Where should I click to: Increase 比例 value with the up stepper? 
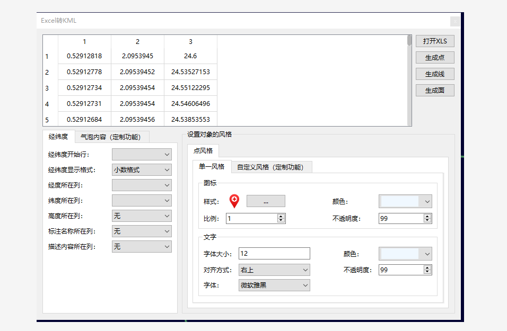point(281,216)
